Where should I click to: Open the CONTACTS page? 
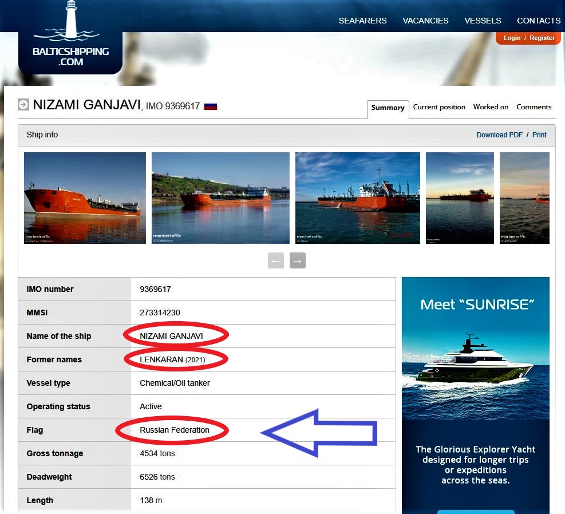click(539, 21)
